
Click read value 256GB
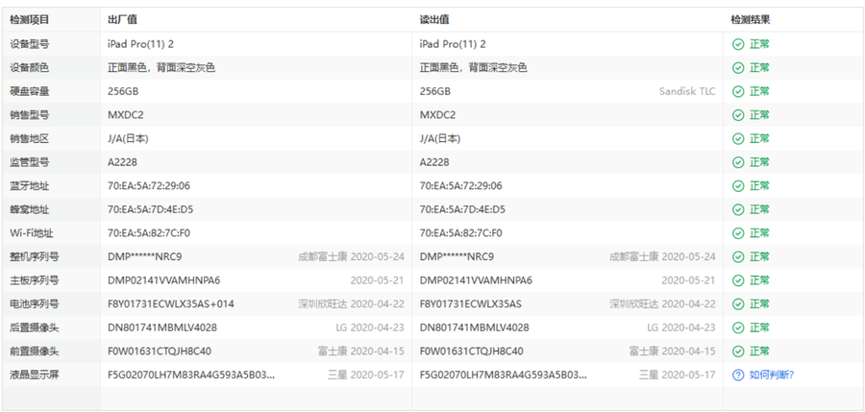click(434, 91)
